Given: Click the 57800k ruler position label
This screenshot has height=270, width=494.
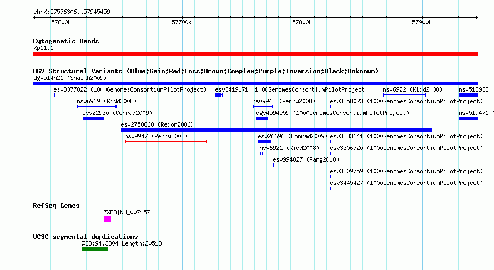Looking at the screenshot, I should point(302,22).
